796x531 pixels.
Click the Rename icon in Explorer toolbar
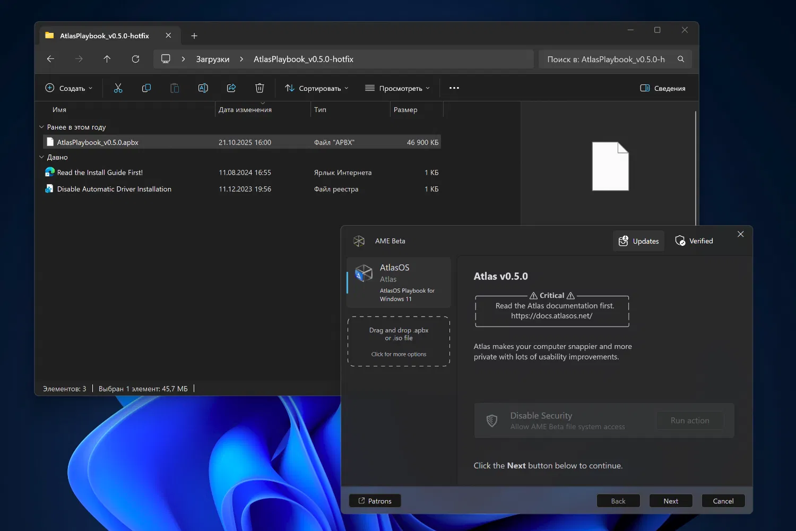pos(203,88)
